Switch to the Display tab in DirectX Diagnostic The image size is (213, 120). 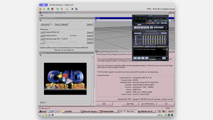tap(114, 54)
